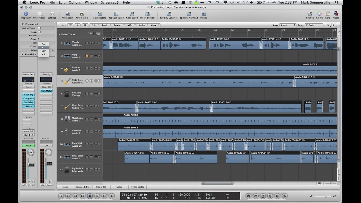
Task: Click the Repeat Section icon
Action: [x=116, y=14]
